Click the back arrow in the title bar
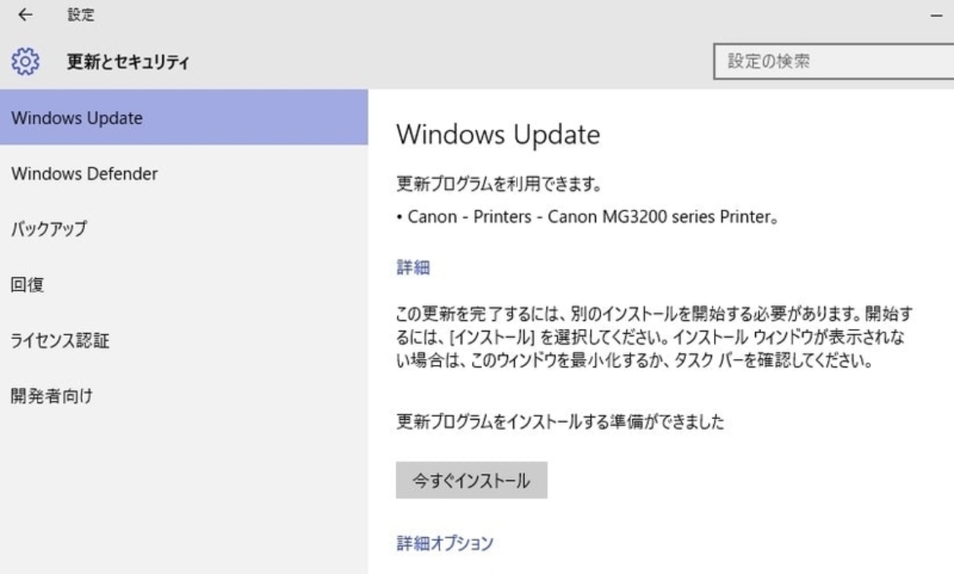The image size is (954, 574). click(26, 15)
